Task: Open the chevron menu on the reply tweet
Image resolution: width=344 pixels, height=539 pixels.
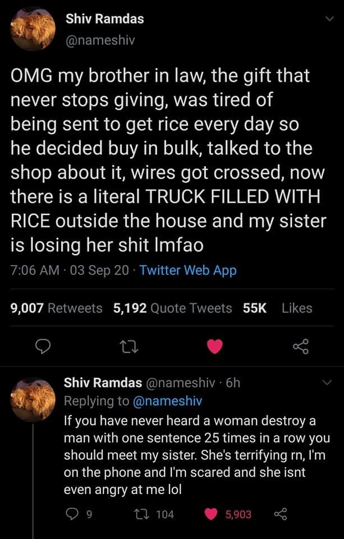Action: [x=327, y=381]
